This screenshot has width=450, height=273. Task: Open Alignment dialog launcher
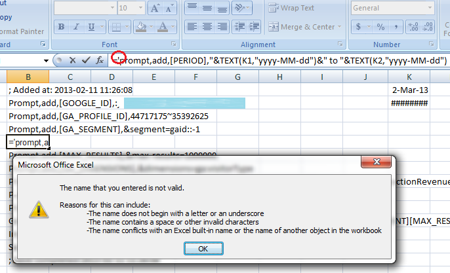coord(340,44)
